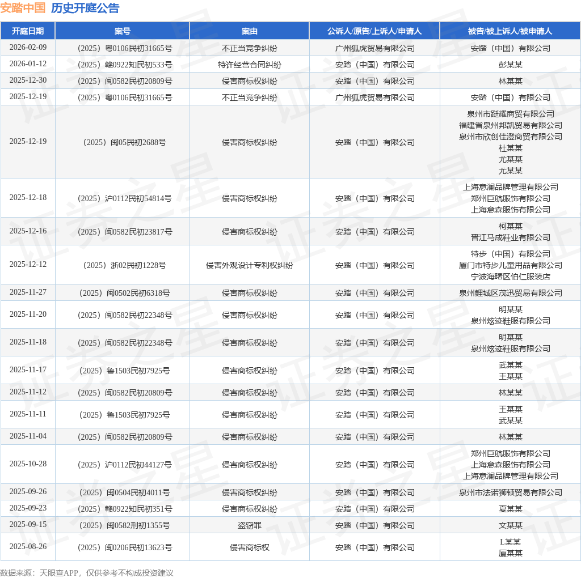The image size is (581, 578).
Task: Click the date 2025-09-23
Action: point(28,508)
